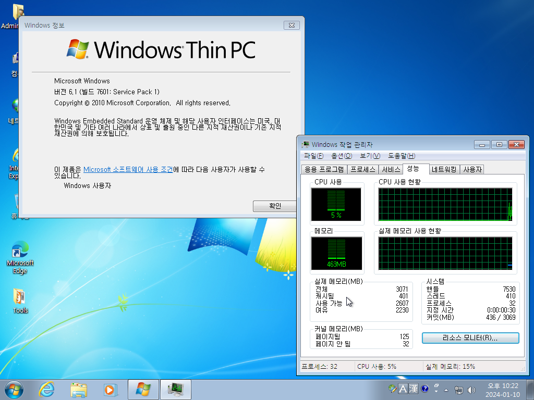Click the CPU 사용 5% gauge
This screenshot has width=534, height=400.
coord(336,204)
